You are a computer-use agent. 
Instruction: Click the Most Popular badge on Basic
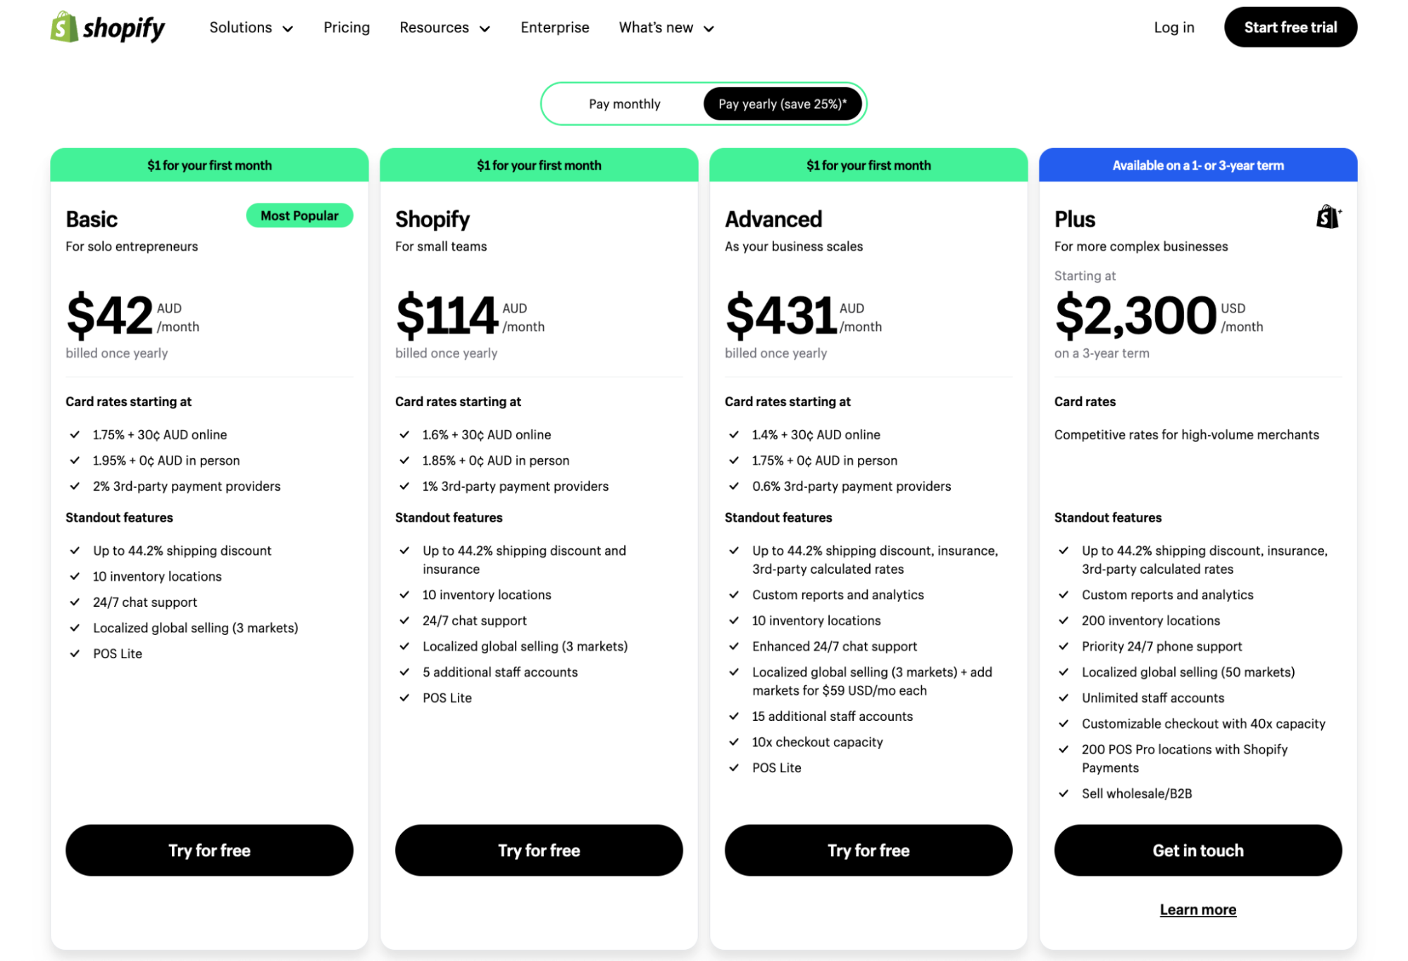tap(299, 215)
